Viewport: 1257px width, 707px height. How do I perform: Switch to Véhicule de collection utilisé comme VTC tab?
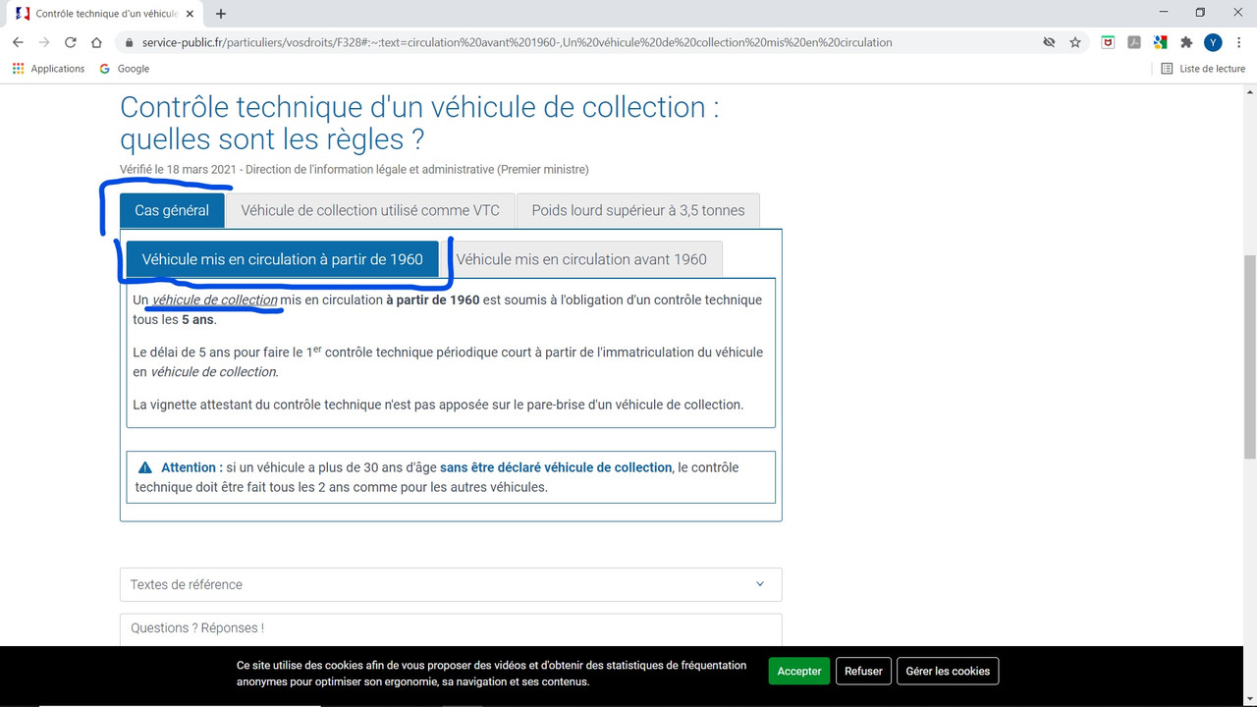coord(370,210)
